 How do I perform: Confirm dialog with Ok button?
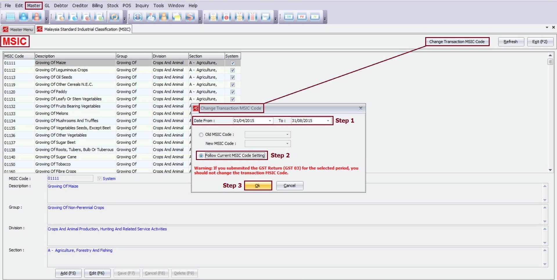(258, 186)
